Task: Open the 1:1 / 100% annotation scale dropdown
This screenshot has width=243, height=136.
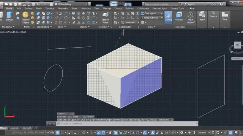Action: tap(172, 133)
